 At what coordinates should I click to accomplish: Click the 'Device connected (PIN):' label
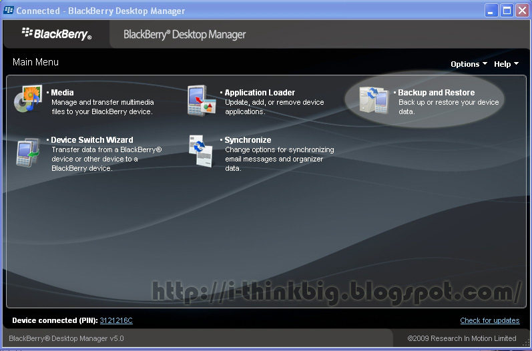[55, 320]
